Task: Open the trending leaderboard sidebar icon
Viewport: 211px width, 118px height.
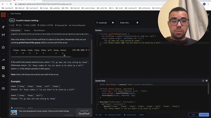Action: coord(3,60)
